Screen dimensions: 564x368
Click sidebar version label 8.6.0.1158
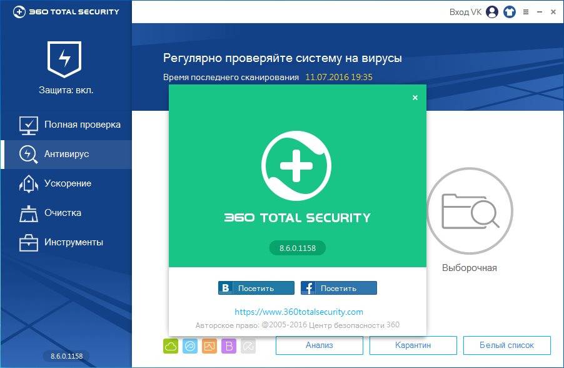click(66, 356)
